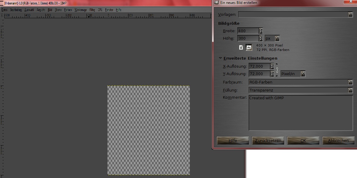
Task: Select portrait orientation icon
Action: 241,47
